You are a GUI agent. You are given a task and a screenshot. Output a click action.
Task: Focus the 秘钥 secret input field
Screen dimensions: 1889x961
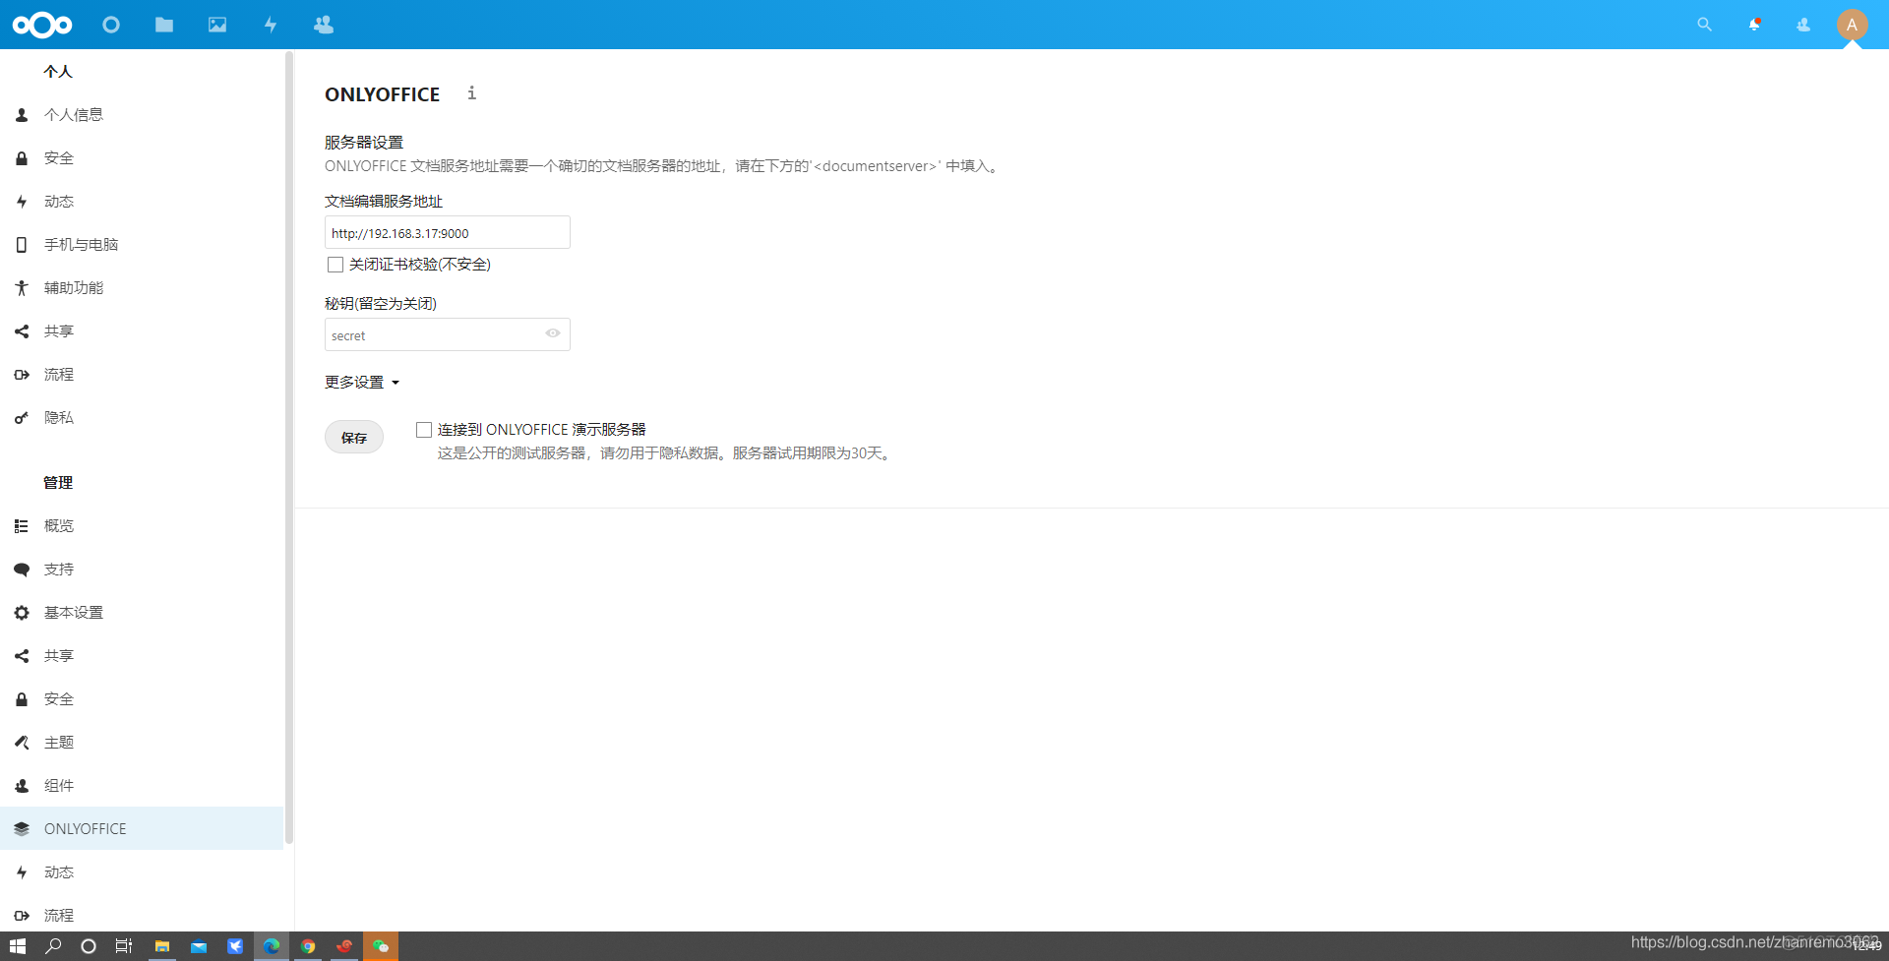pyautogui.click(x=448, y=334)
